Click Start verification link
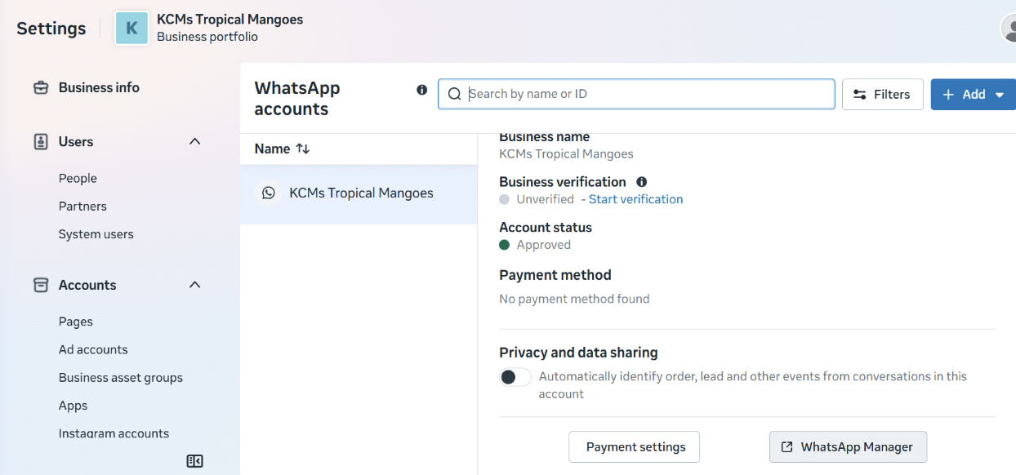1016x475 pixels. pos(635,199)
